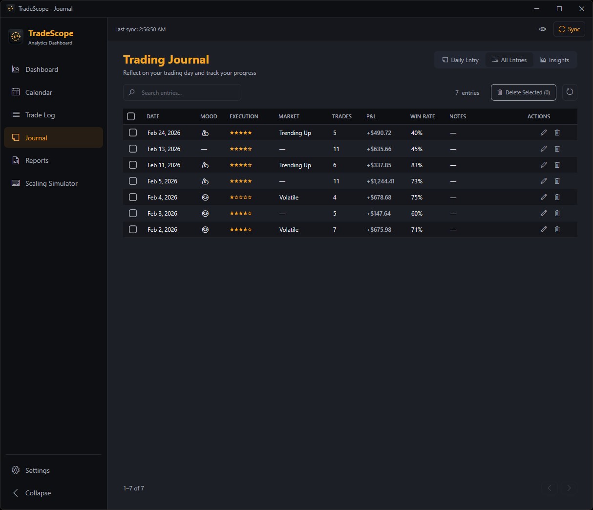Screen dimensions: 593x510
Task: Open the Scaling Simulator page
Action: click(x=51, y=183)
